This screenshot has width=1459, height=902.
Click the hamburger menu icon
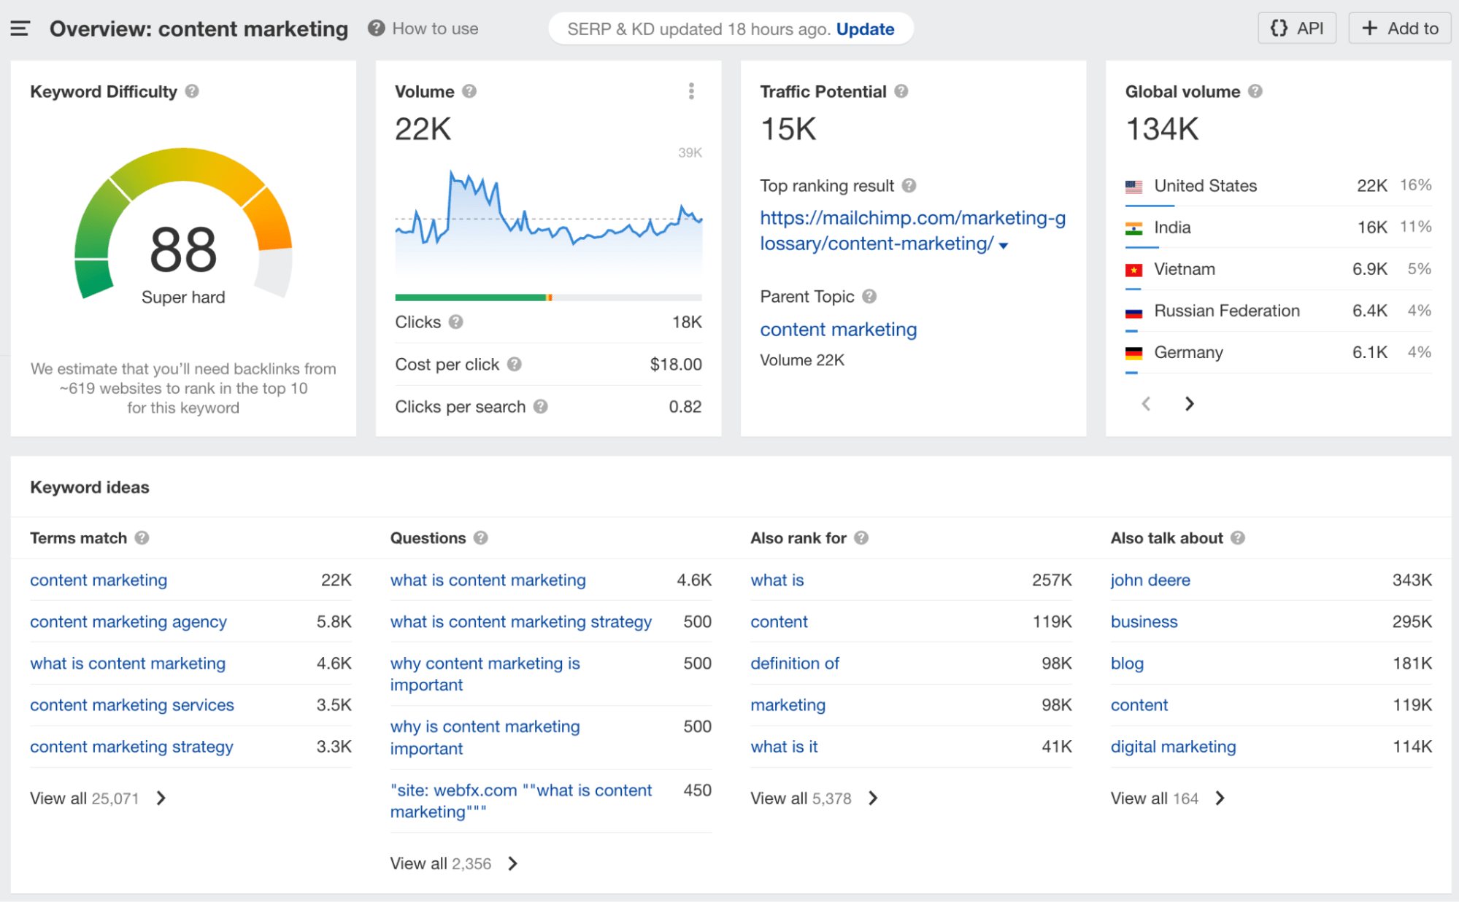[x=20, y=28]
